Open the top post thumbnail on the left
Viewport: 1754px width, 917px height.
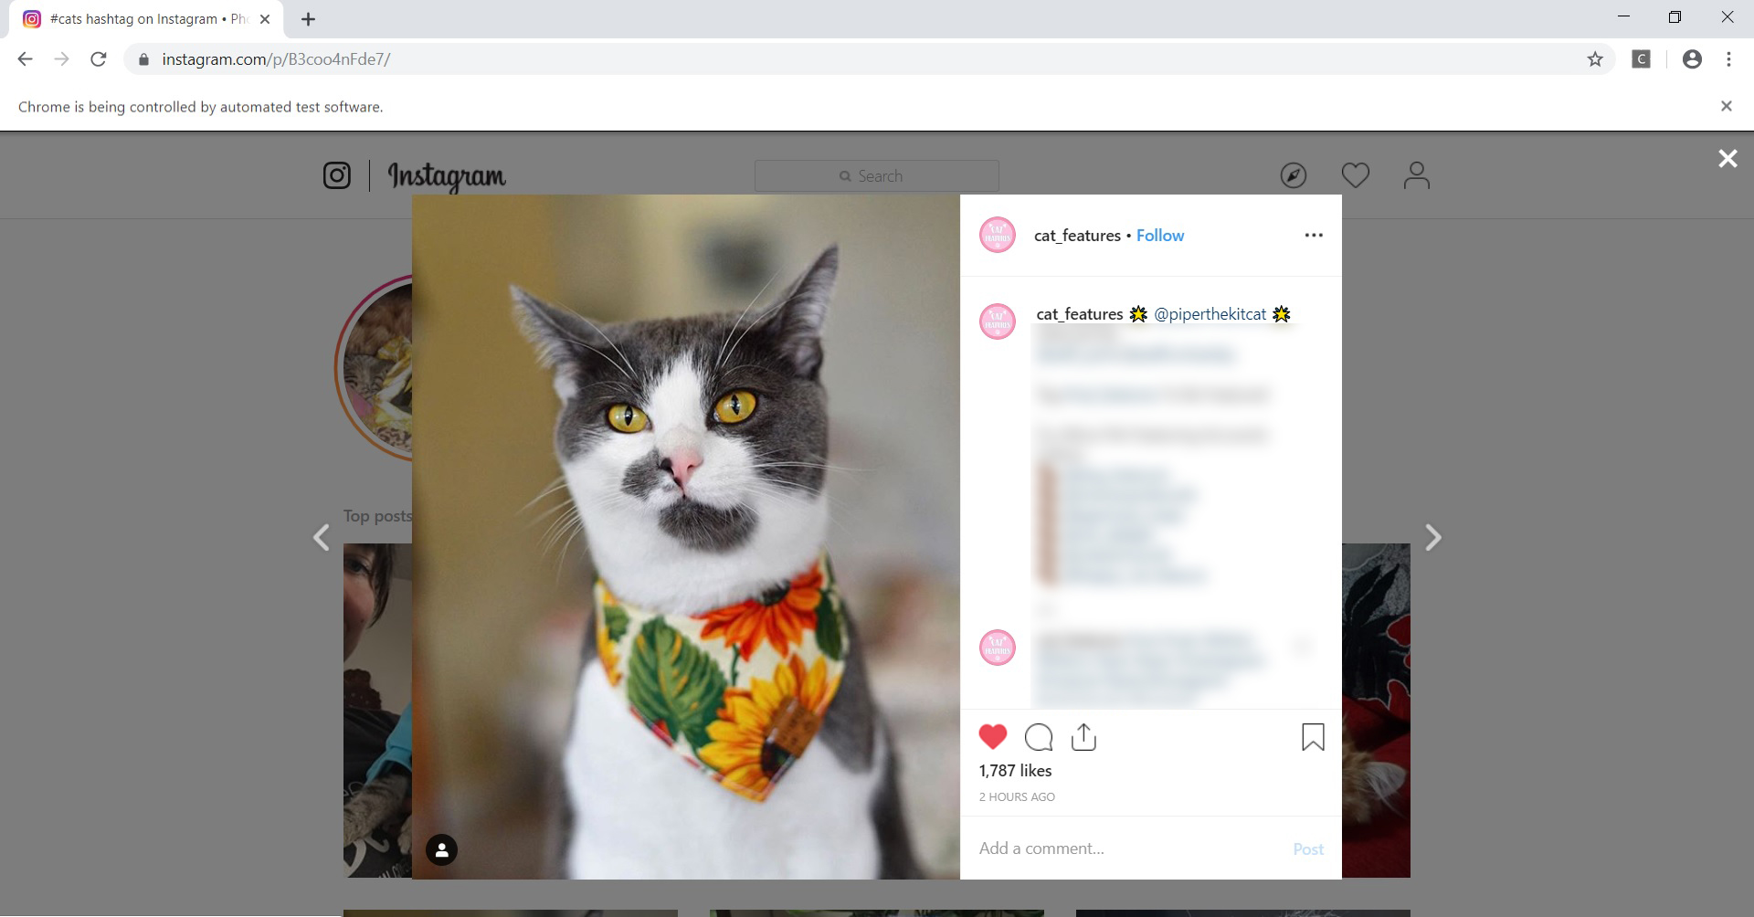coord(377,711)
